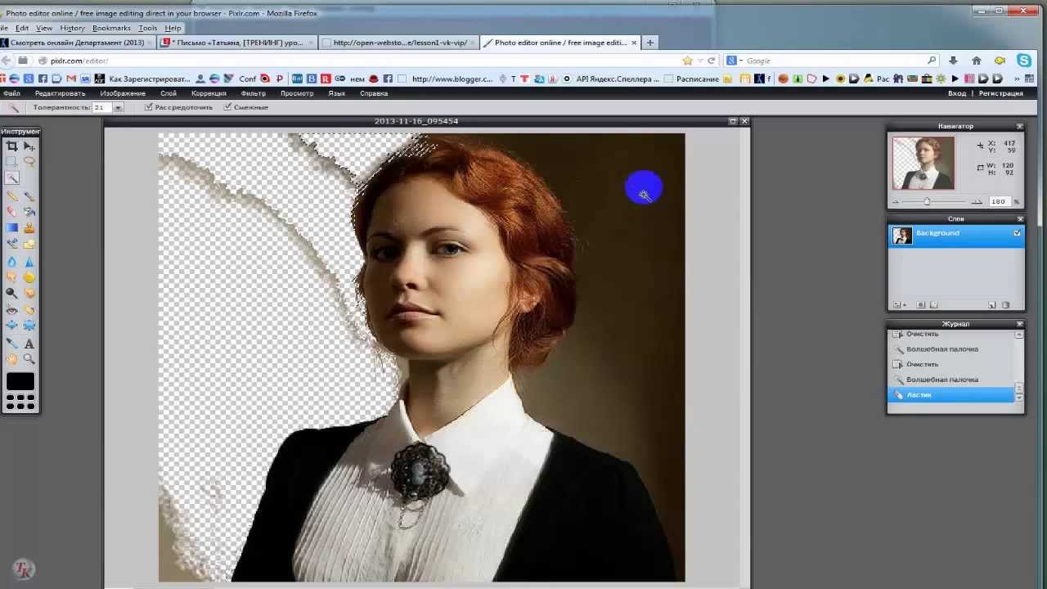This screenshot has height=589, width=1047.
Task: Click the Вход login link
Action: [x=957, y=93]
